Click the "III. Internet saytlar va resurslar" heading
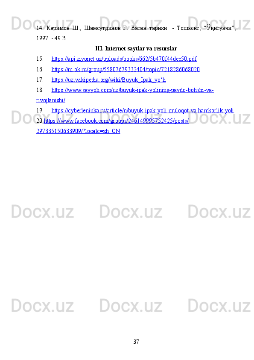This screenshot has width=254, height=360. click(136, 49)
